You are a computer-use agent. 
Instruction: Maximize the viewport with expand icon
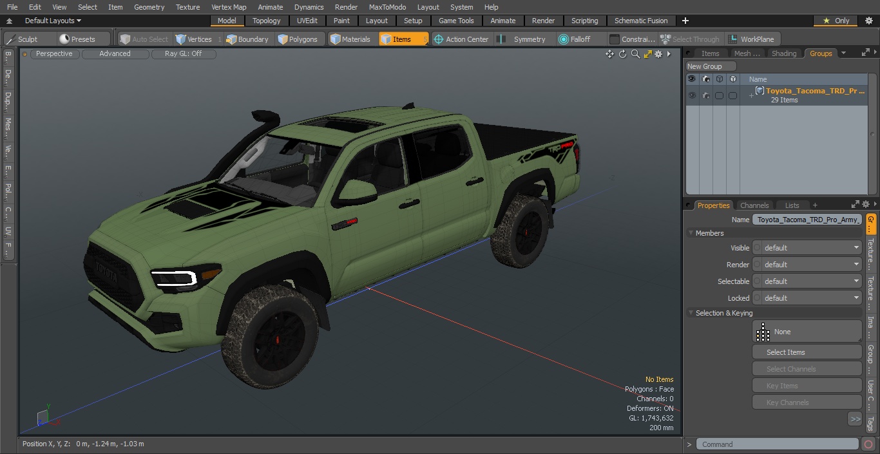pyautogui.click(x=648, y=54)
